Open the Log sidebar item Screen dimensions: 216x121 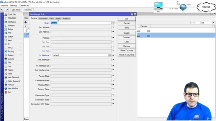pos(9,66)
